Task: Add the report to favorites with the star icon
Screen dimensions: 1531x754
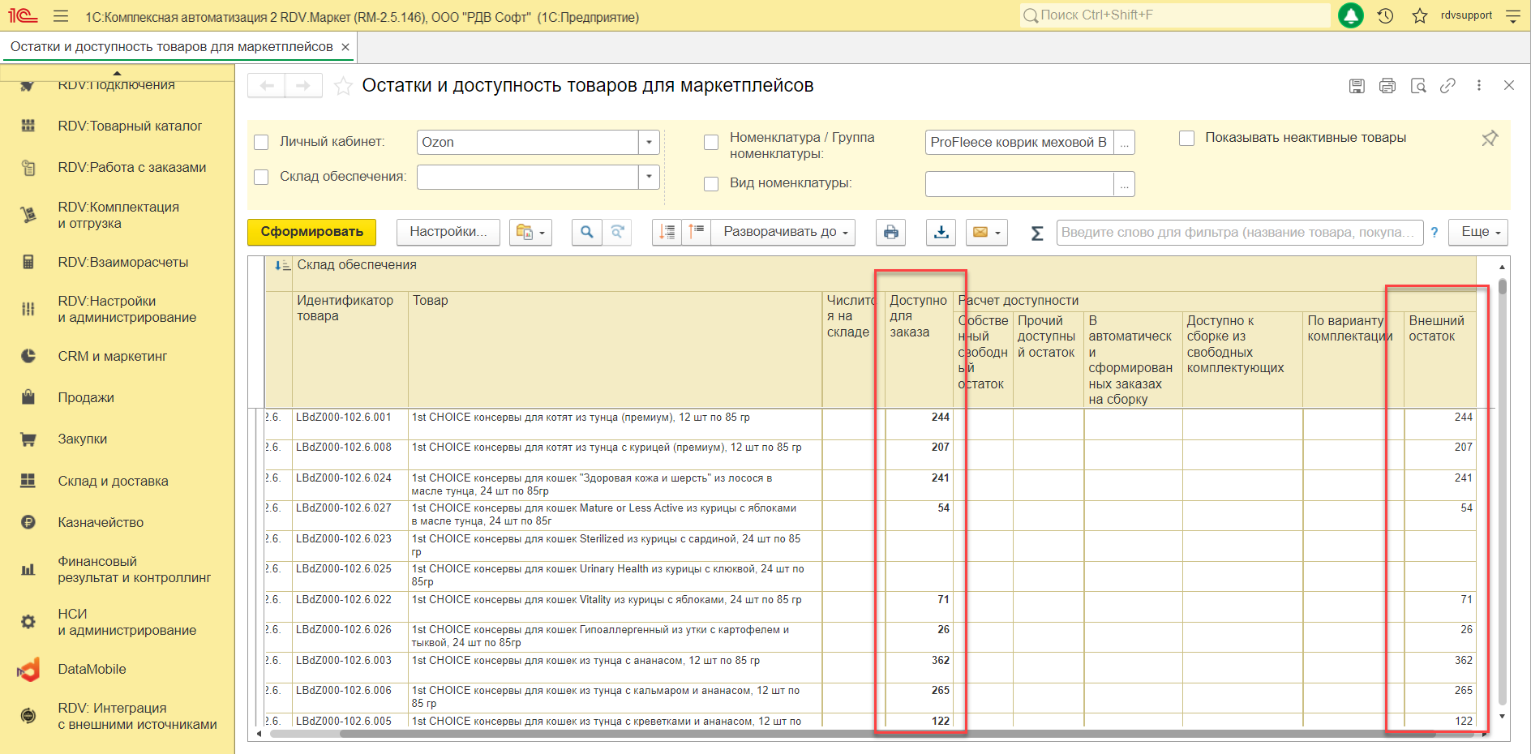Action: tap(343, 86)
